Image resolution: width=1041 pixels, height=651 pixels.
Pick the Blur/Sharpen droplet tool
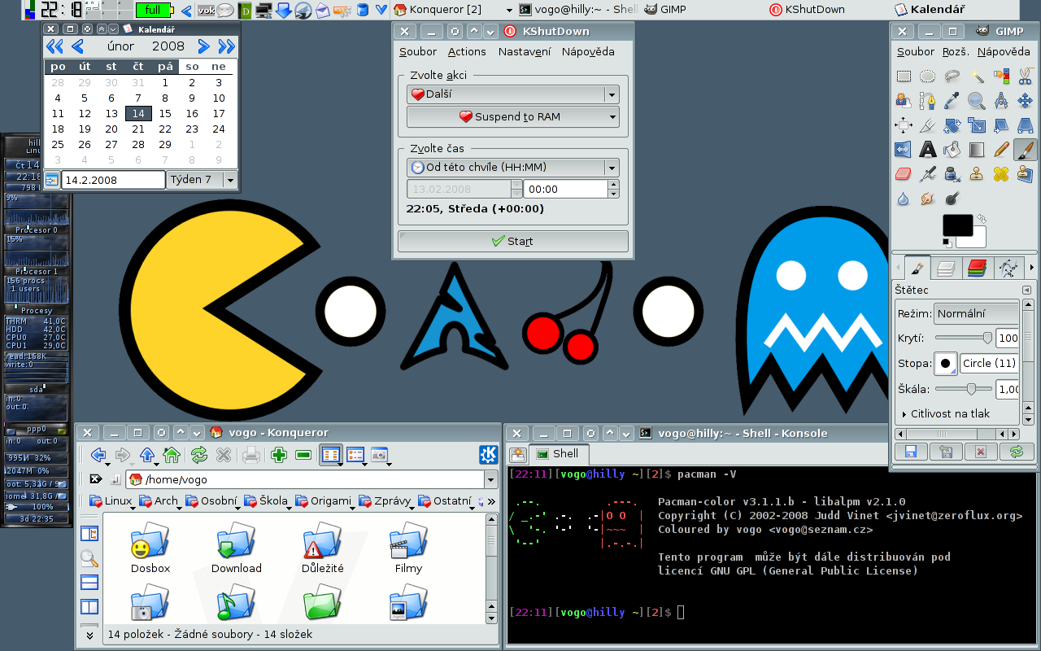904,199
